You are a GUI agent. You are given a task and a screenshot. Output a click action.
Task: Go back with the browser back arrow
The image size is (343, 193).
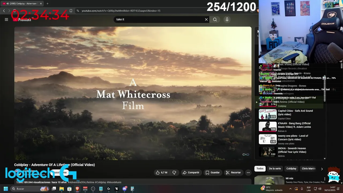click(4, 11)
